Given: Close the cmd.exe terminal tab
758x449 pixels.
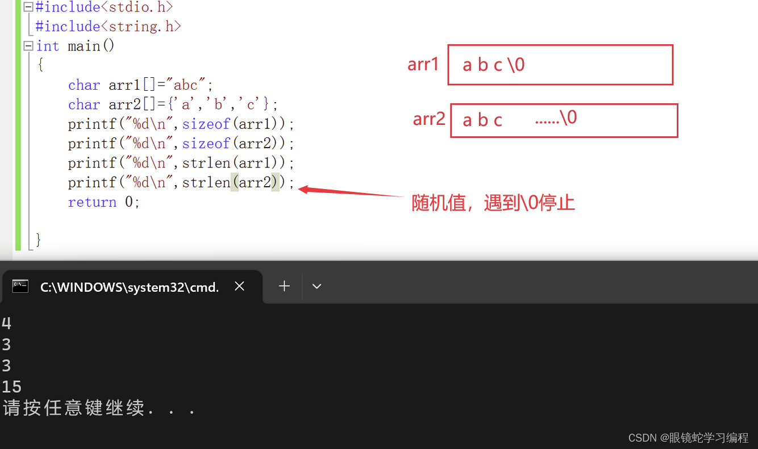Looking at the screenshot, I should pyautogui.click(x=239, y=287).
